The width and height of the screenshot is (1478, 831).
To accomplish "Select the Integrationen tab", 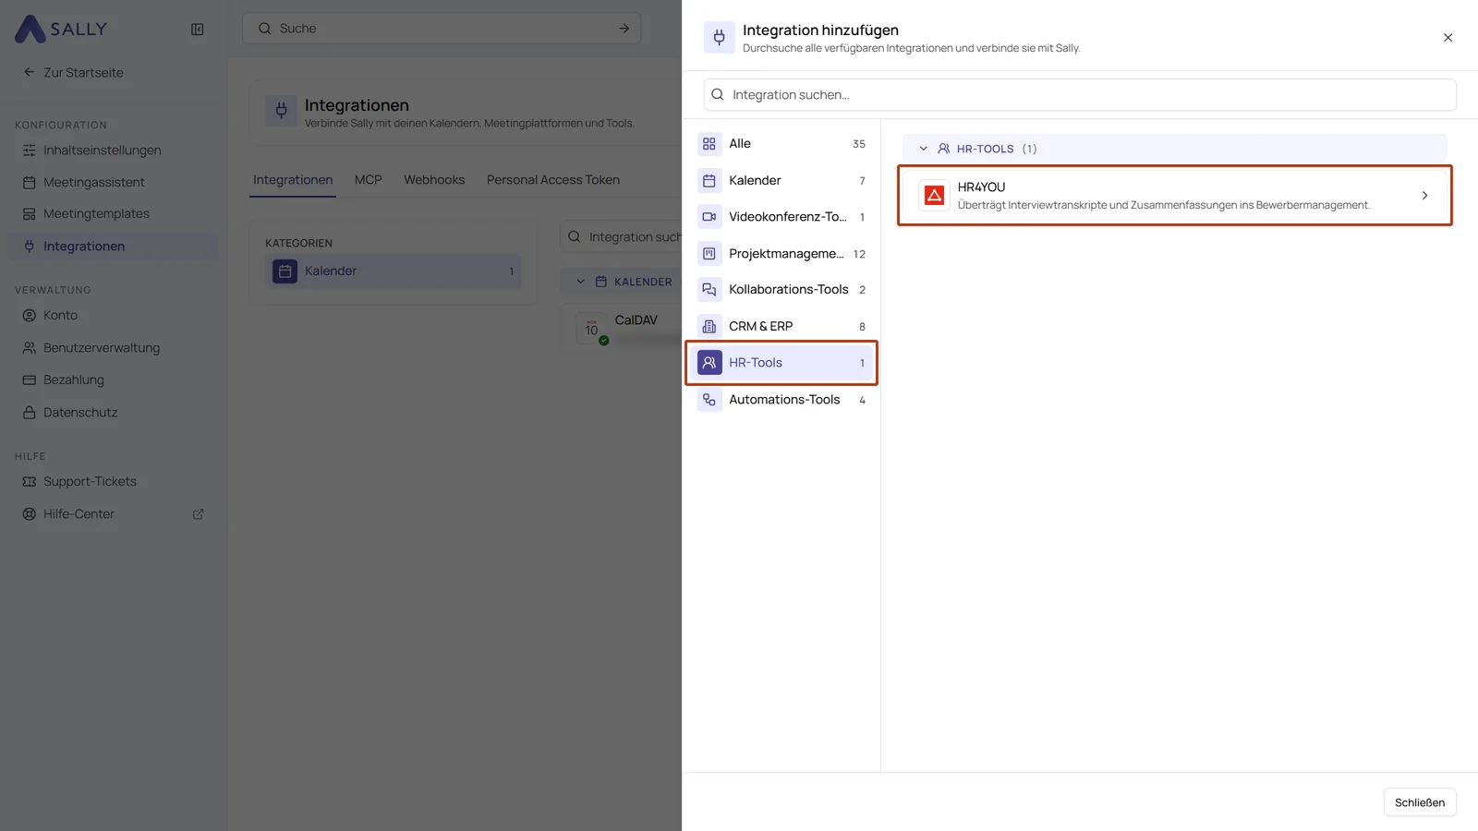I will [293, 180].
